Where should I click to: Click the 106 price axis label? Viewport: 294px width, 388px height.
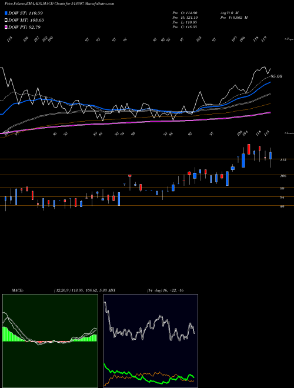pyautogui.click(x=283, y=176)
